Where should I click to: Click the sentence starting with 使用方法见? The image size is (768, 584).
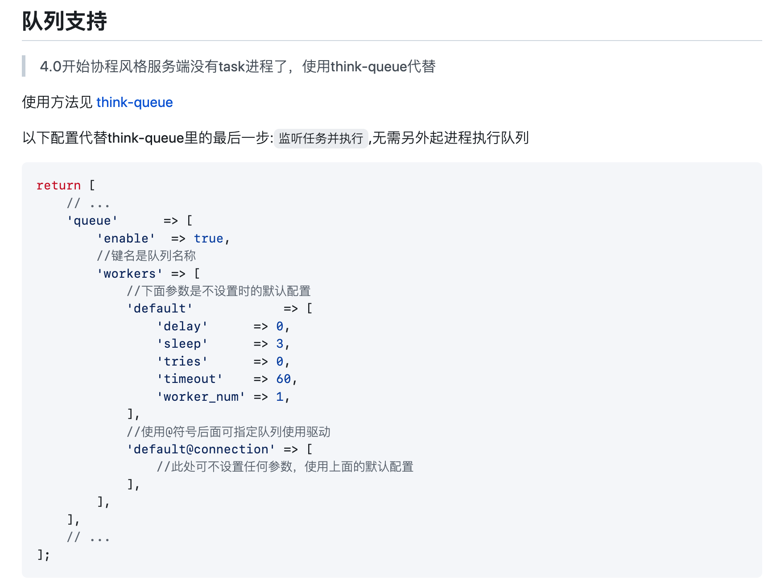58,103
